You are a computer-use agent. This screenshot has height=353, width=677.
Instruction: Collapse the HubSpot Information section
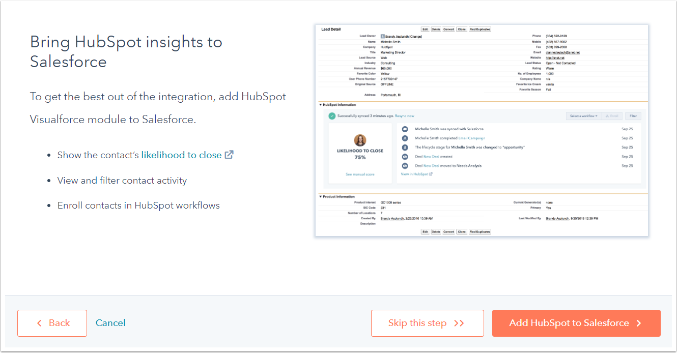pos(321,105)
